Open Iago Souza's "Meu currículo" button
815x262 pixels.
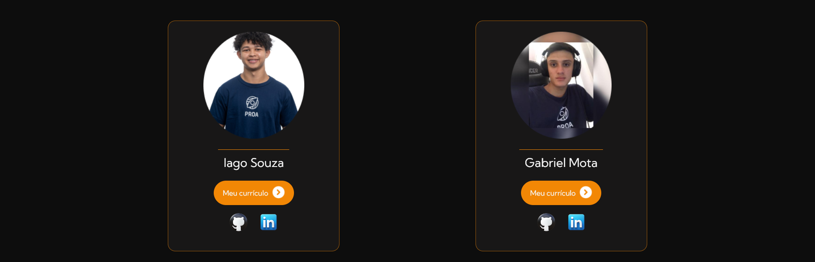point(254,193)
